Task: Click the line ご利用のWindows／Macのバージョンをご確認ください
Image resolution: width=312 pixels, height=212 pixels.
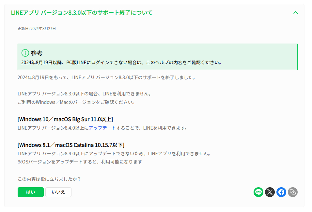Action: click(x=76, y=102)
